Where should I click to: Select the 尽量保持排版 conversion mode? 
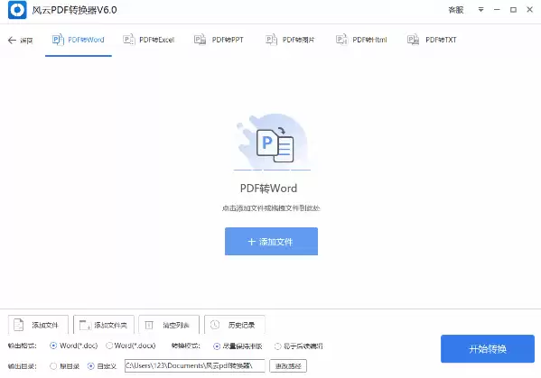pos(238,346)
